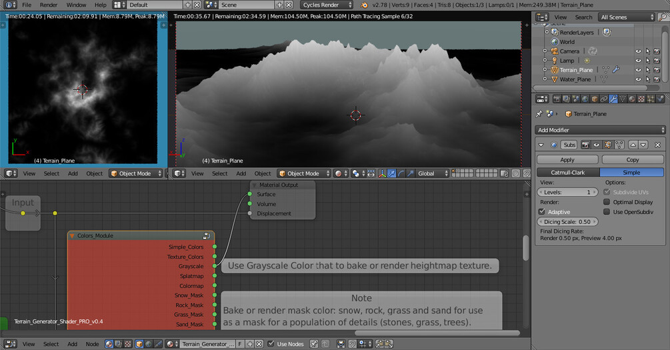Enable the Use OpenSubdiv checkbox
Image resolution: width=670 pixels, height=350 pixels.
pyautogui.click(x=606, y=212)
